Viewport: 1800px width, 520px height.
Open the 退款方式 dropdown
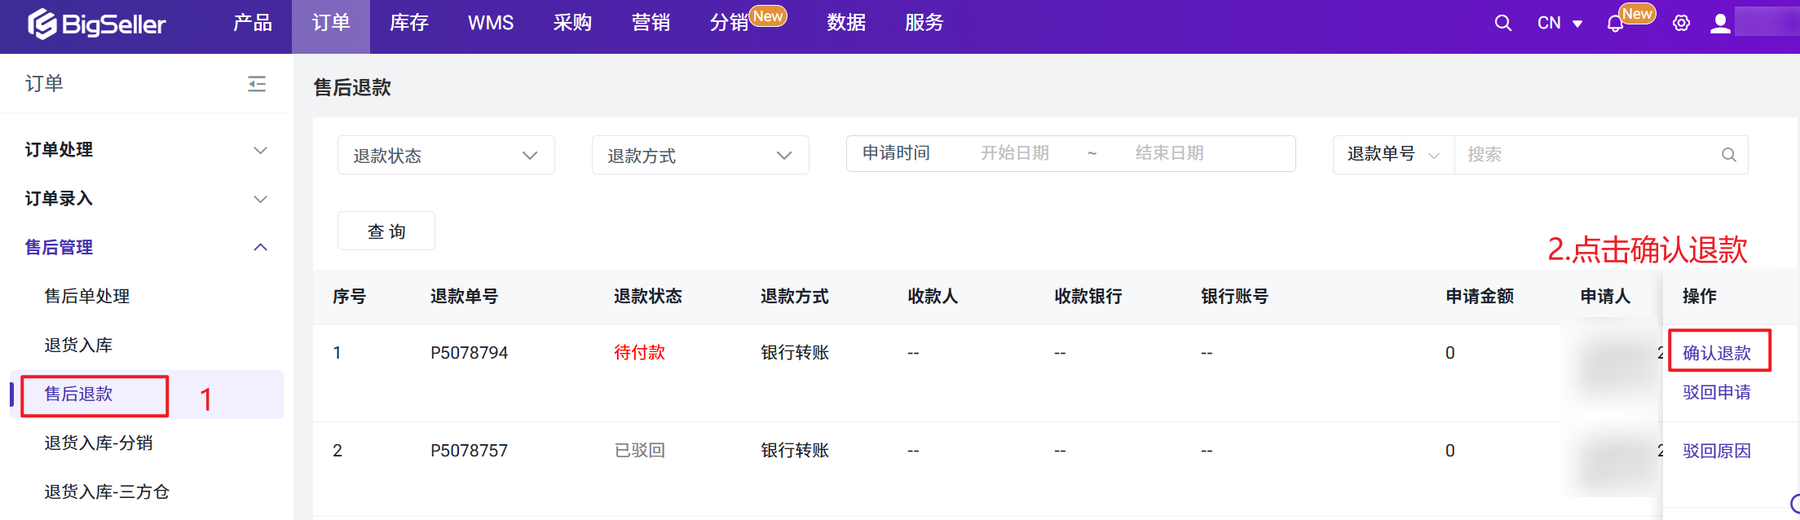point(700,155)
